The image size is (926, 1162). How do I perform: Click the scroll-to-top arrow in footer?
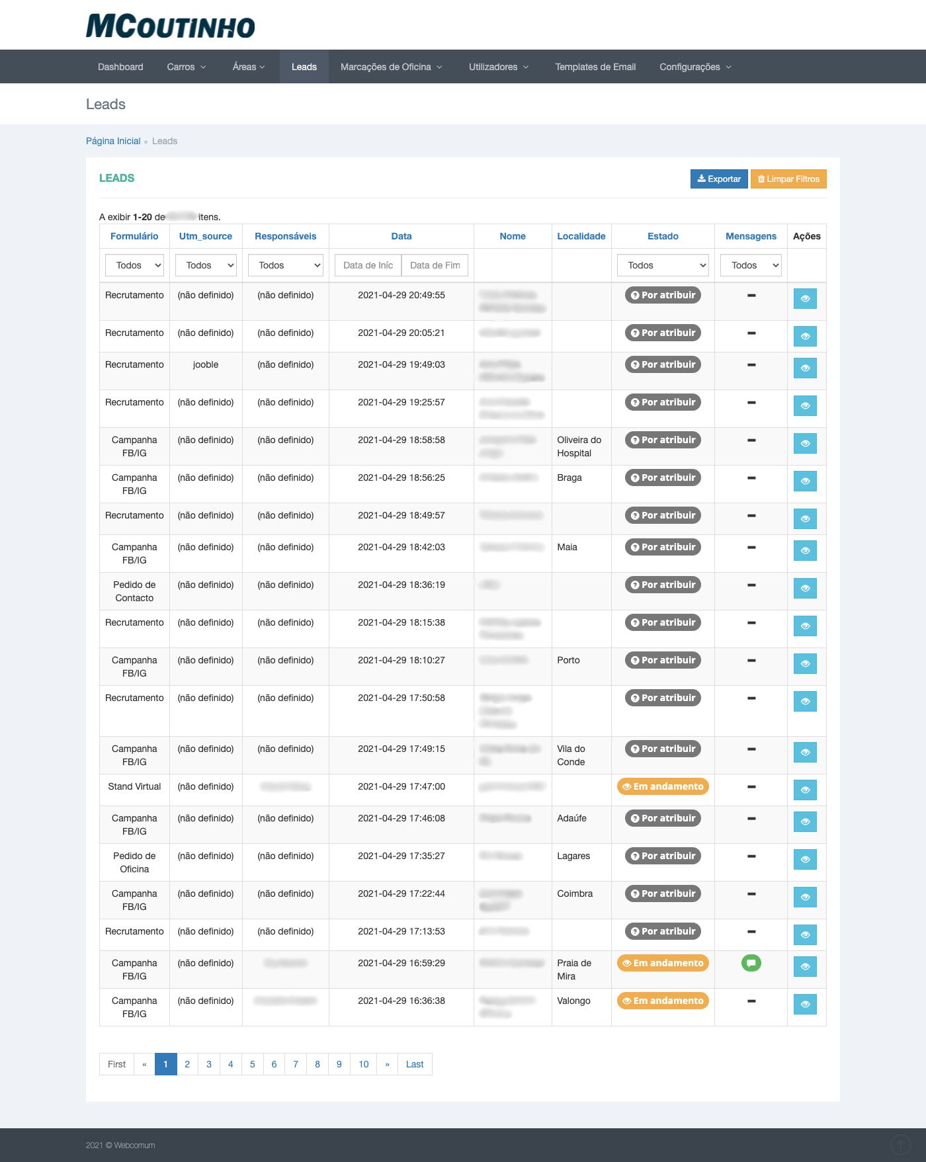click(x=900, y=1144)
